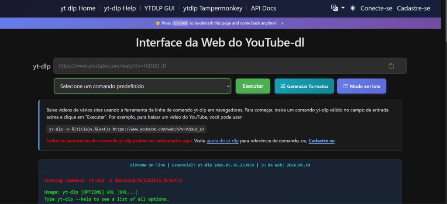Focus the yt-dlp URL input field
Image resolution: width=447 pixels, height=204 pixels.
230,66
